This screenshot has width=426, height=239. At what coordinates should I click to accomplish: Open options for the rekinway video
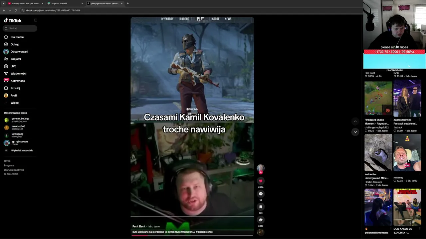point(420,174)
